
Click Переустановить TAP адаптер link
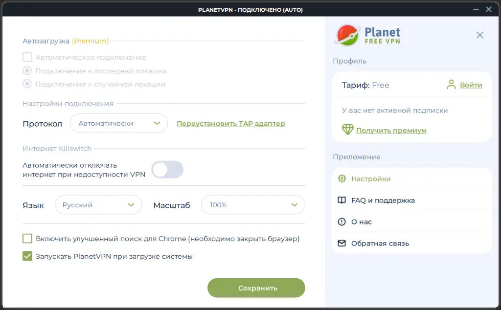click(x=231, y=124)
